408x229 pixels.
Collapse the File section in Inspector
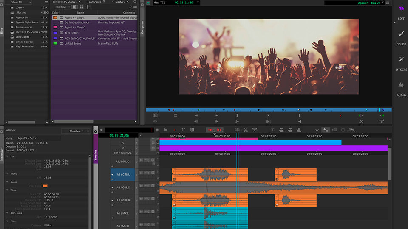[7, 156]
